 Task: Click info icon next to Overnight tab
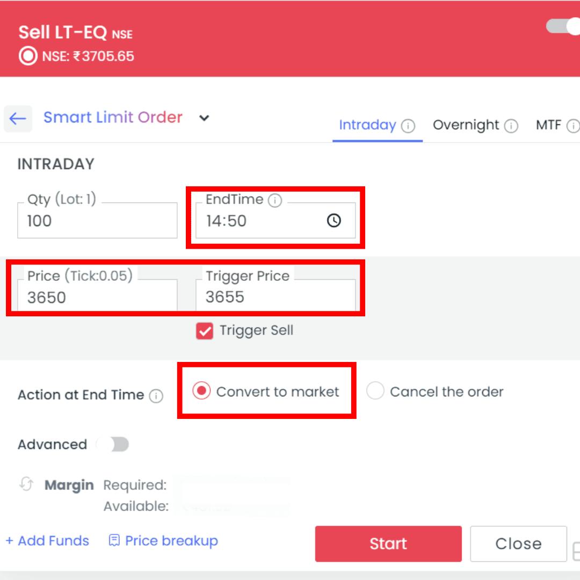tap(511, 126)
